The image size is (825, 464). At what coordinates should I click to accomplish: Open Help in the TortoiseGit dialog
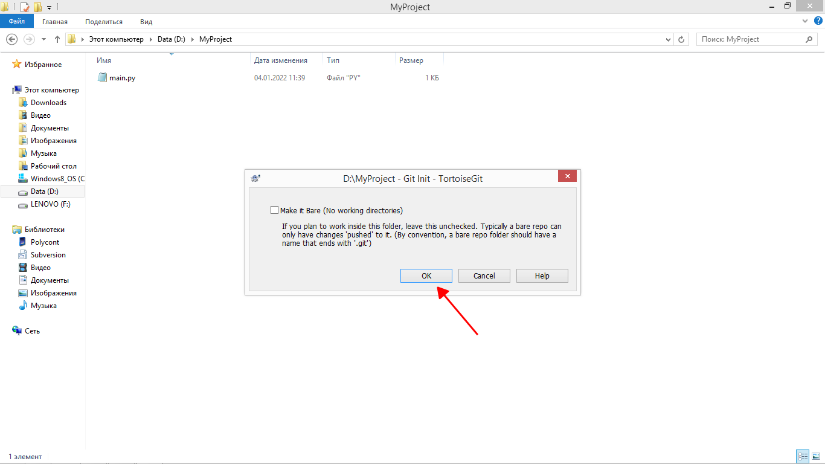542,275
